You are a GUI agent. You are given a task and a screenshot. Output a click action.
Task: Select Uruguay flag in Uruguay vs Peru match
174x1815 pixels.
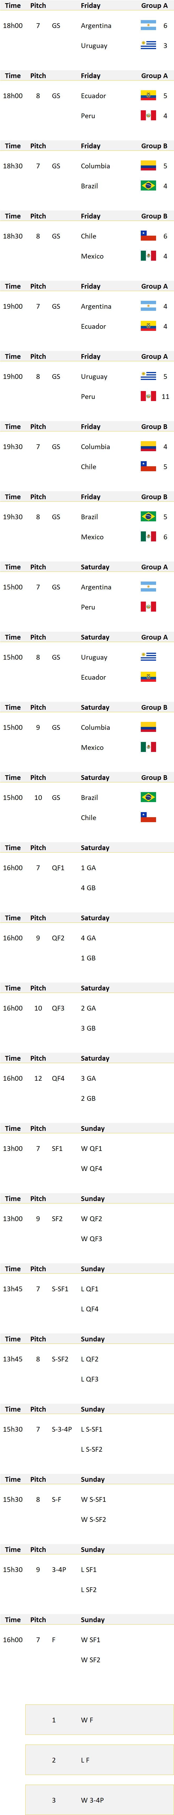pyautogui.click(x=148, y=376)
